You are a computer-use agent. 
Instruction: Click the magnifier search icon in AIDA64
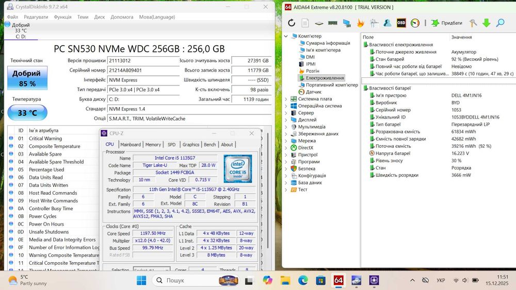[500, 23]
